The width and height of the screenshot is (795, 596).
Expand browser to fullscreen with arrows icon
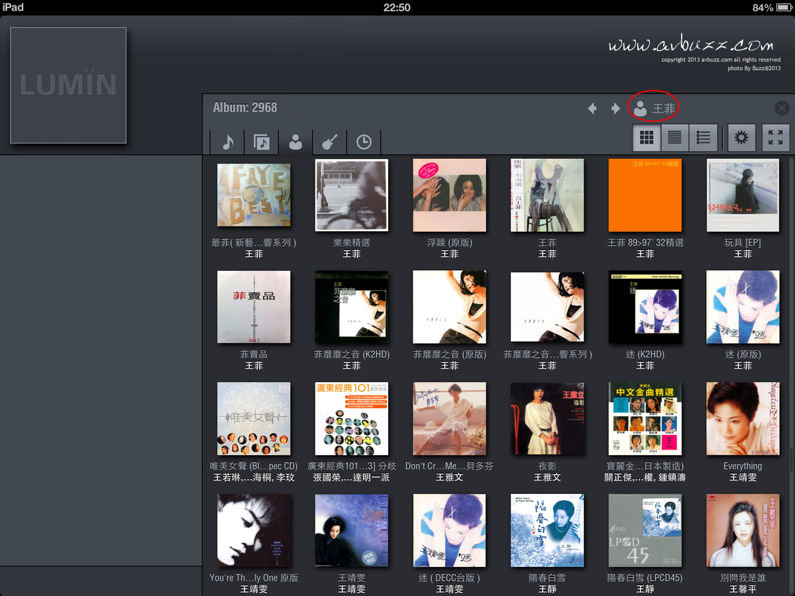[776, 138]
